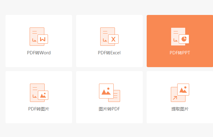
Task: Select the PDF转Word label
Action: tap(39, 53)
